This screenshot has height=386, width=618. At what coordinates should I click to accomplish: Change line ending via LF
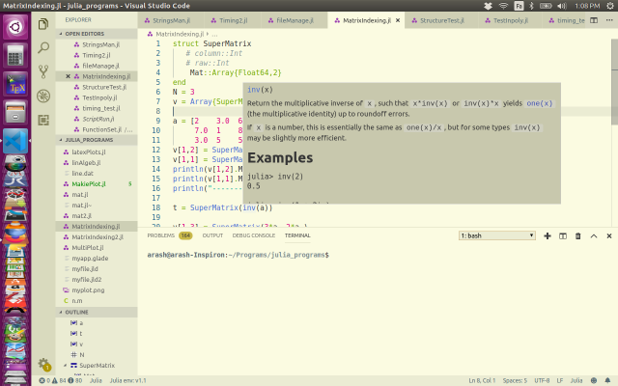point(560,380)
